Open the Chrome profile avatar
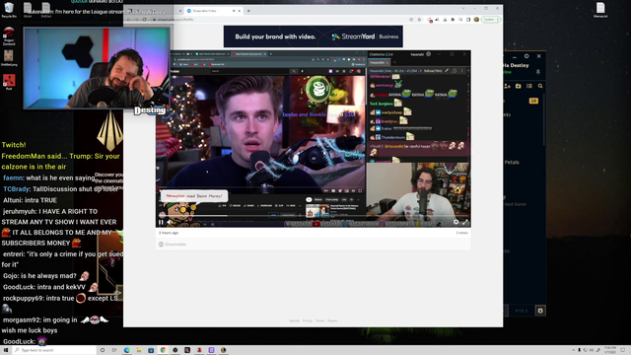This screenshot has height=355, width=631. [x=476, y=20]
